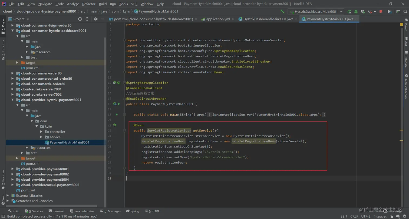This screenshot has width=409, height=219.
Task: Click the UTF-8 encoding status bar widget
Action: click(365, 216)
